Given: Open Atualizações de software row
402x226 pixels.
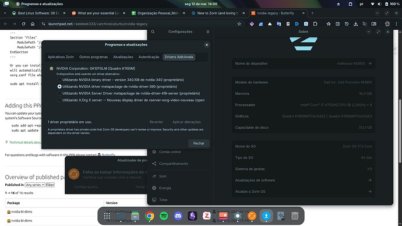Looking at the screenshot, I should pos(304,180).
